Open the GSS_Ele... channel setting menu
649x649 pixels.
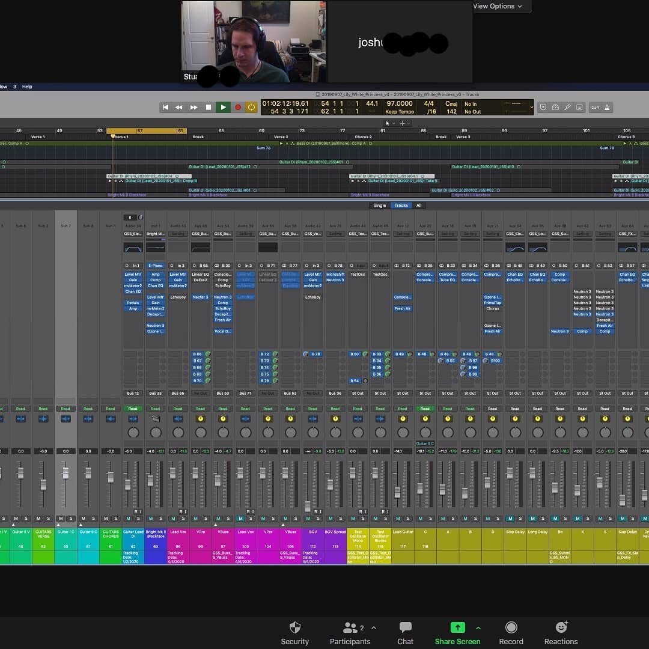click(133, 234)
